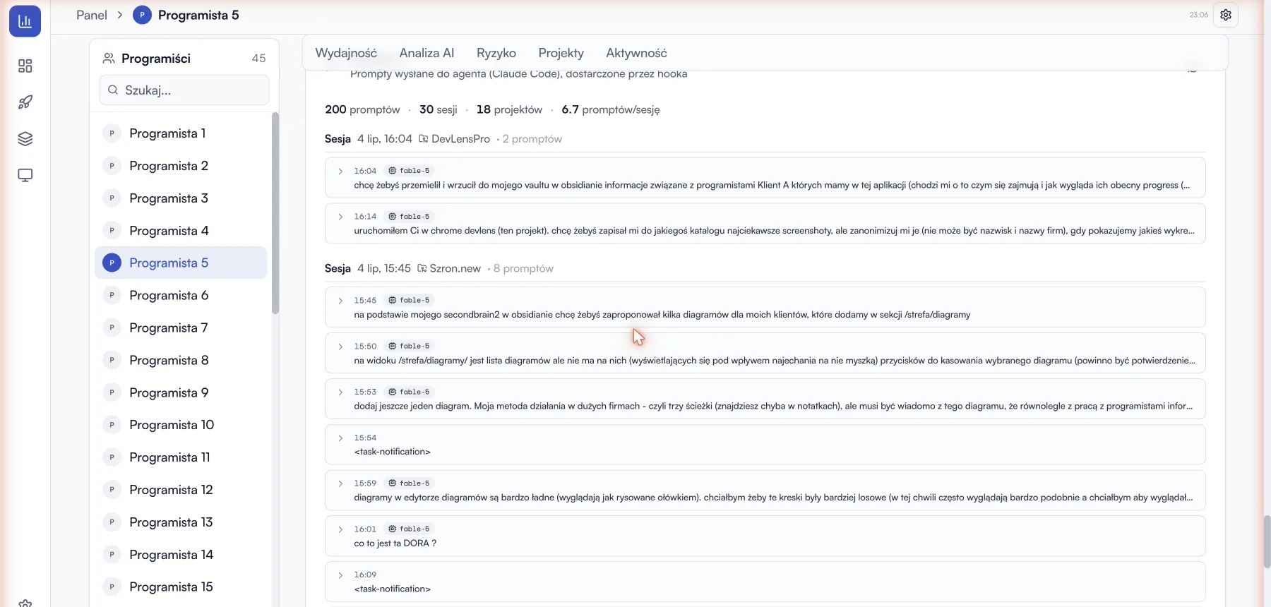The width and height of the screenshot is (1271, 607).
Task: Expand the 15:45 prompt entry
Action: [340, 301]
